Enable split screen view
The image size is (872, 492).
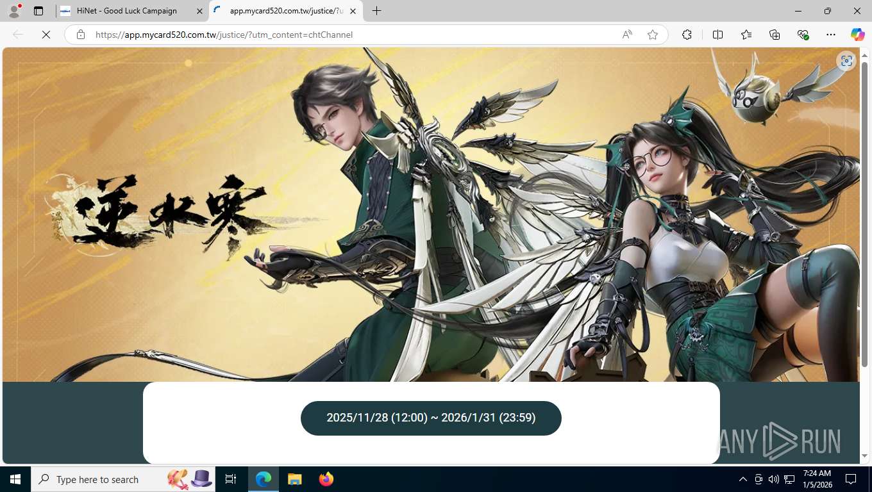(x=717, y=35)
